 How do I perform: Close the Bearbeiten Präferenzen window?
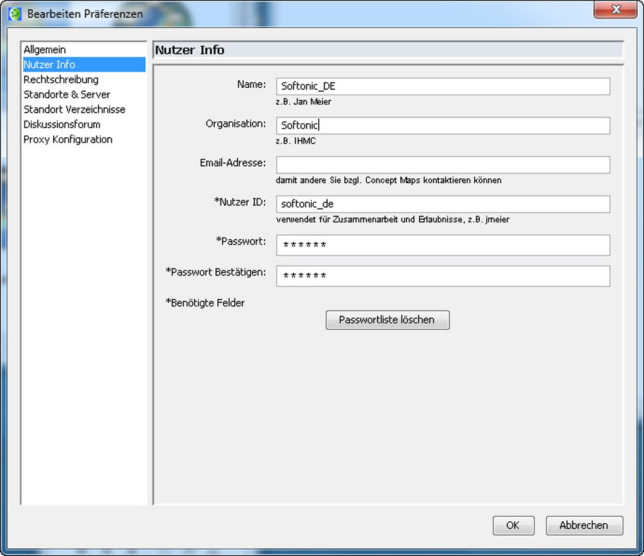pyautogui.click(x=615, y=10)
